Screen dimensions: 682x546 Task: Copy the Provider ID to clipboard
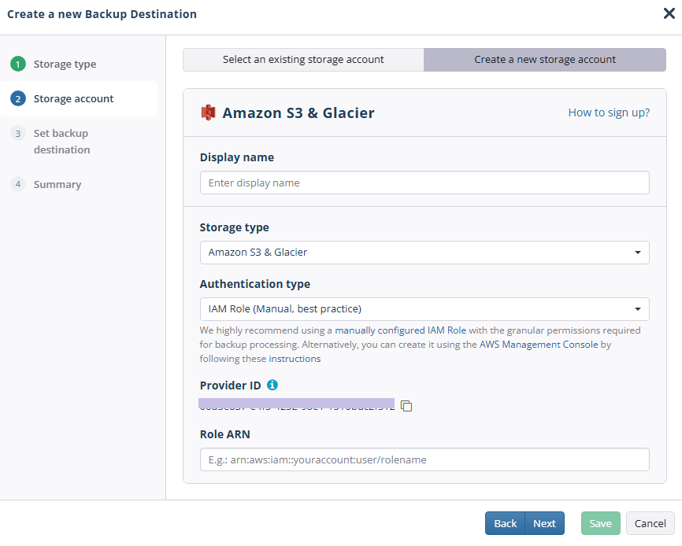[406, 406]
